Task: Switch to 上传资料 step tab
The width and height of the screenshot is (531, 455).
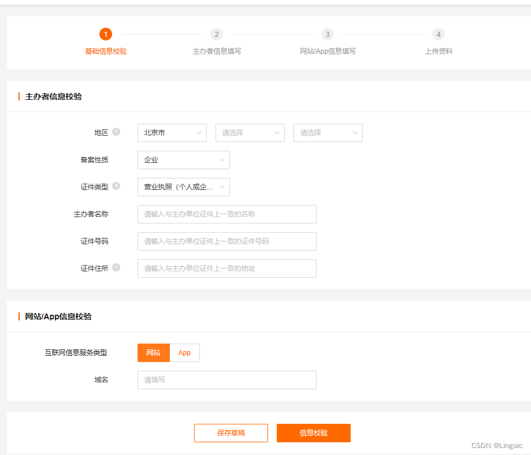Action: [x=438, y=51]
